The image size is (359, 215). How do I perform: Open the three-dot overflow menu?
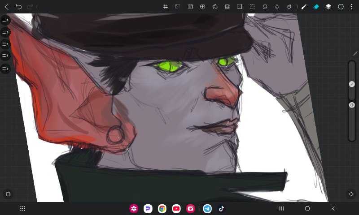coord(352,7)
